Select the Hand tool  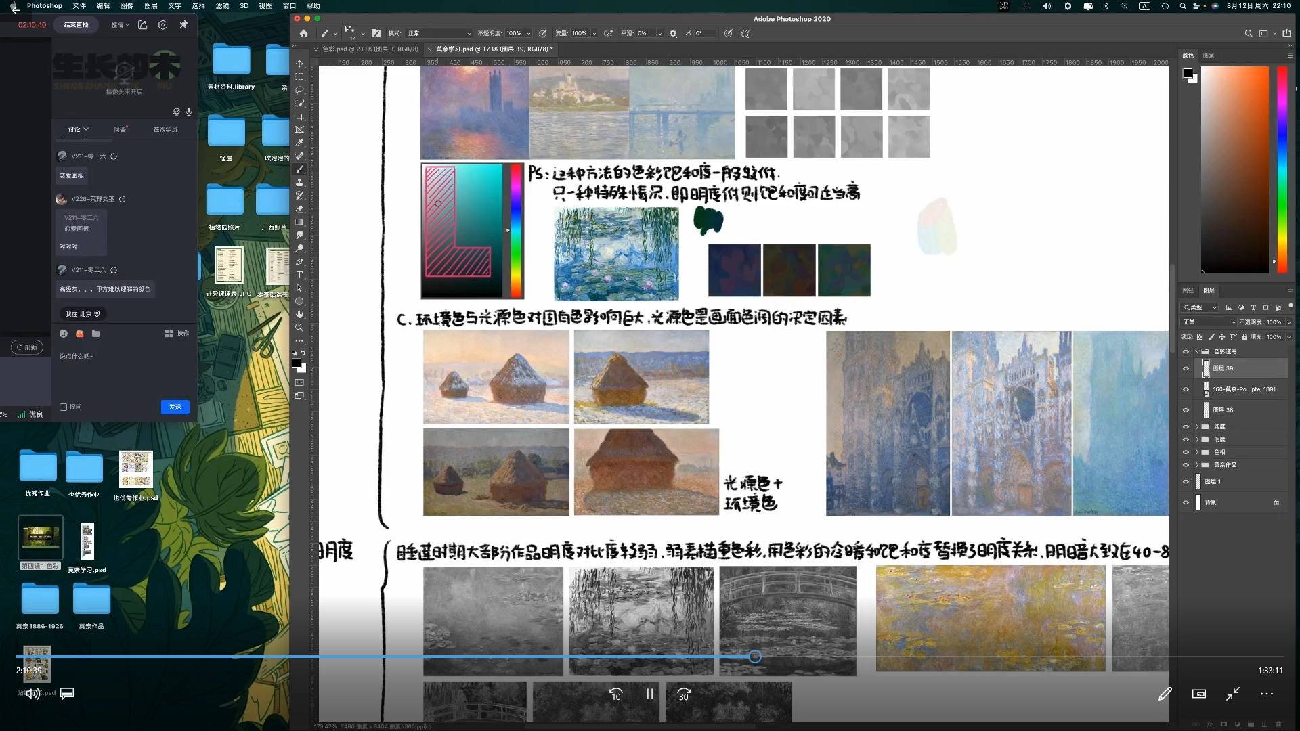pyautogui.click(x=299, y=315)
